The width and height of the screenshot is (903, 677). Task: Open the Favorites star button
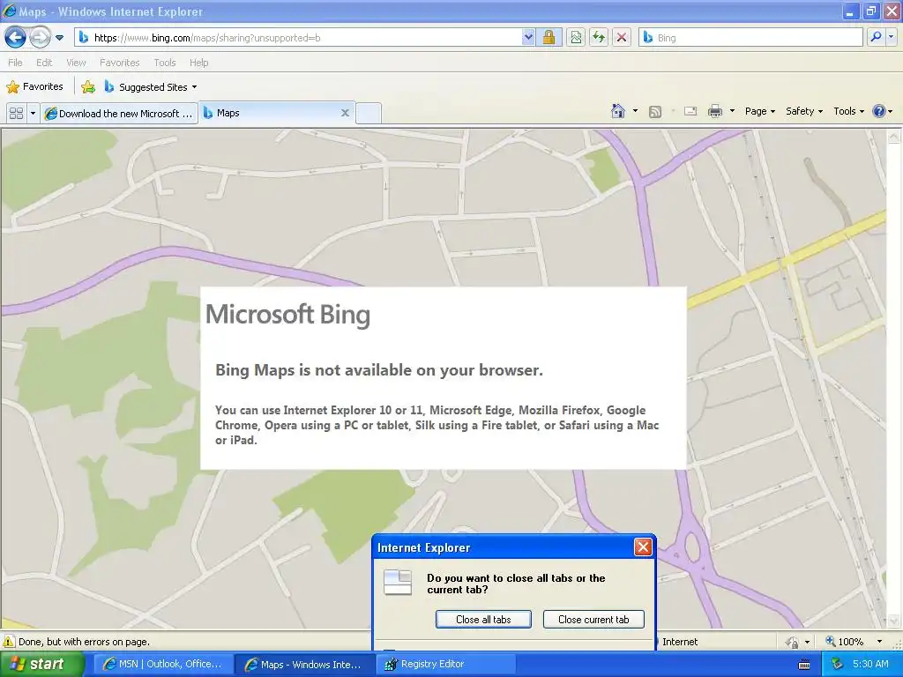(x=34, y=87)
